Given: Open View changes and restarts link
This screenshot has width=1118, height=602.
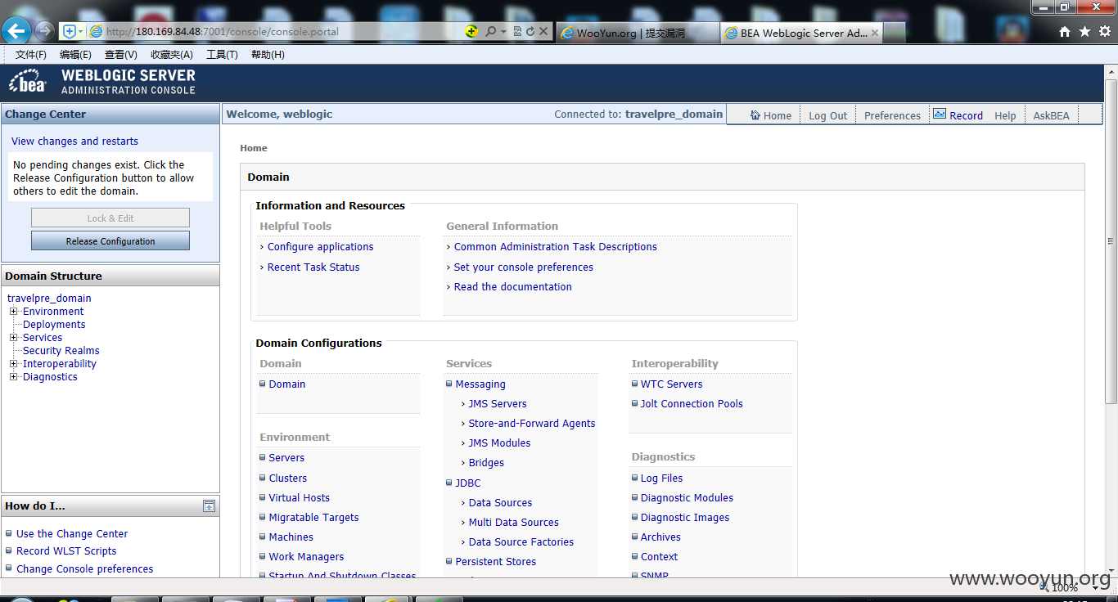Looking at the screenshot, I should (x=74, y=142).
